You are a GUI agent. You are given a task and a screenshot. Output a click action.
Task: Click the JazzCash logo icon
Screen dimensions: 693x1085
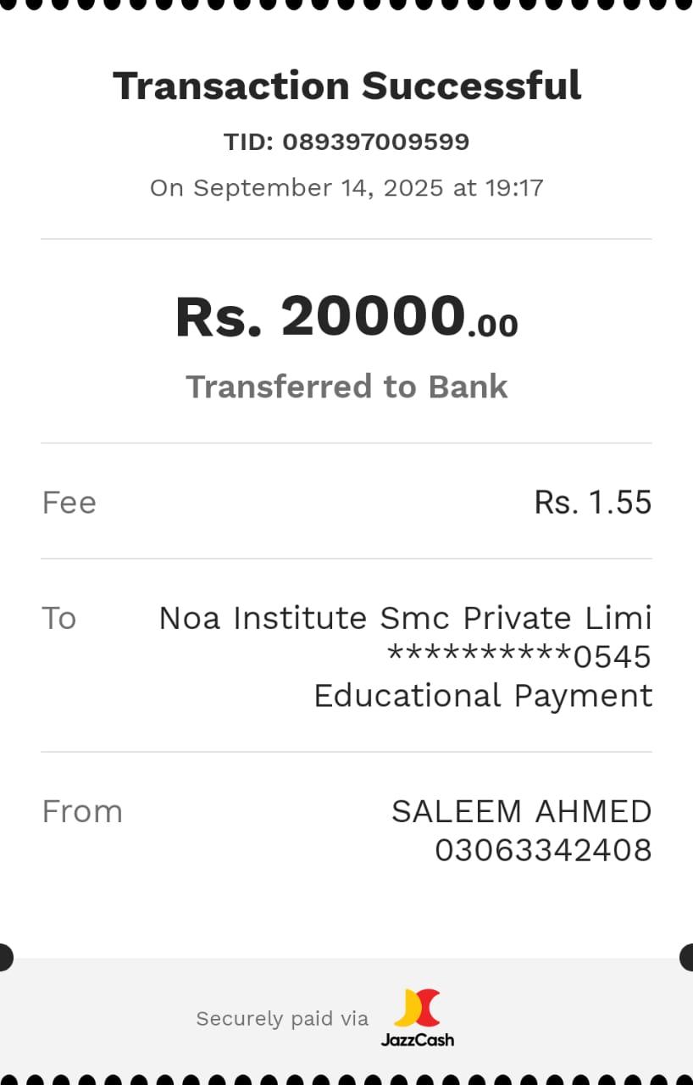pos(418,1007)
